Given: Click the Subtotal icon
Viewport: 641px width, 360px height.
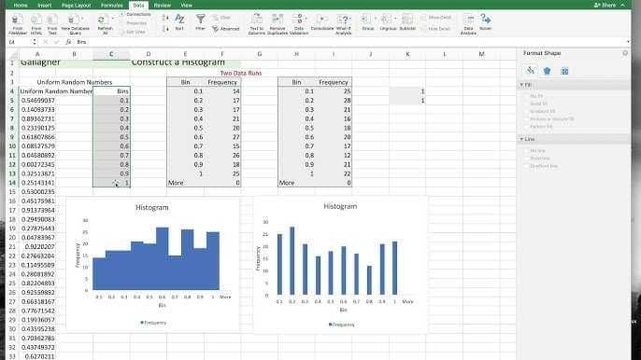Looking at the screenshot, I should [407, 20].
